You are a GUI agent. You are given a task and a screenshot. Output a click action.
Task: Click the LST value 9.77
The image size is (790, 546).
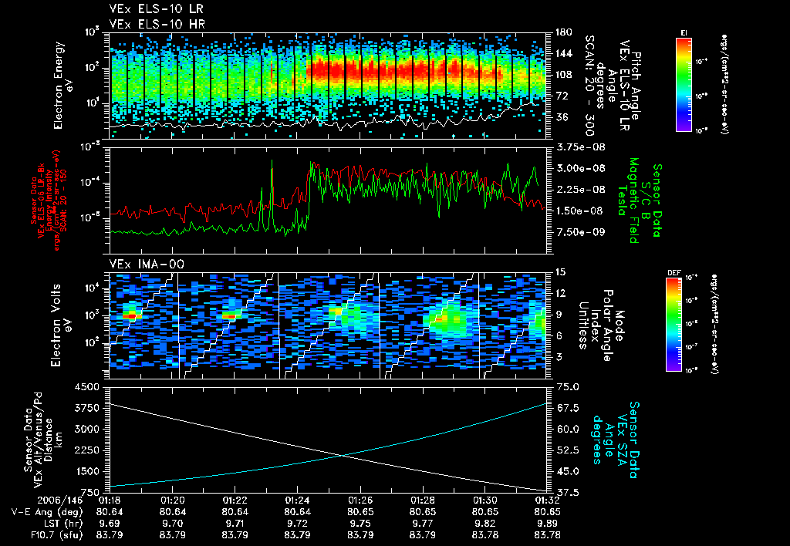422,524
